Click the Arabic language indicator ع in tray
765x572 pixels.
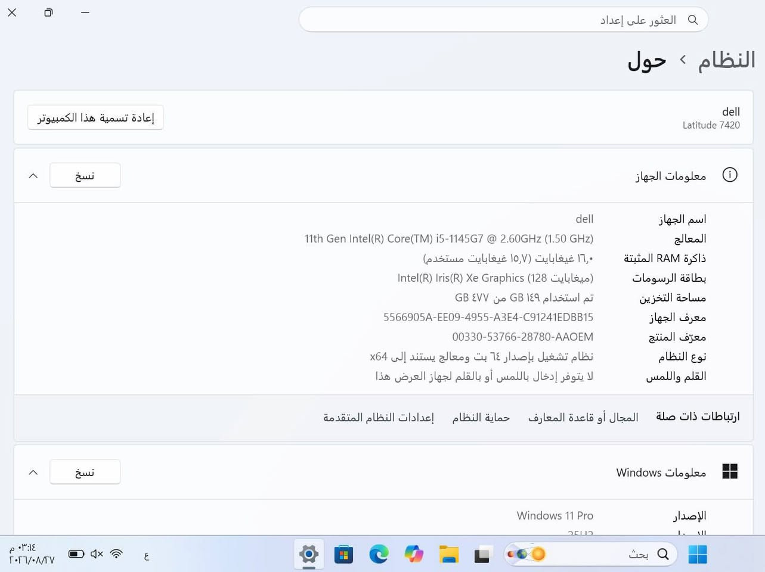[x=146, y=556]
